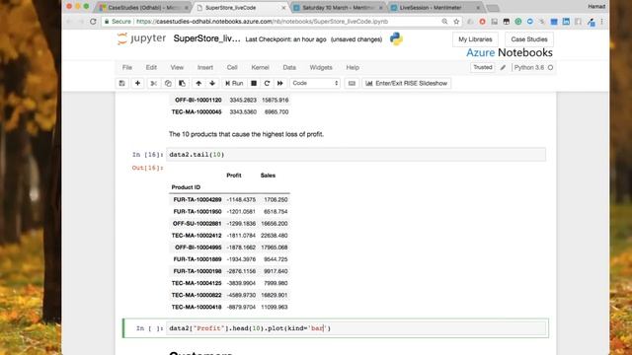Open My Libraries

(x=475, y=39)
